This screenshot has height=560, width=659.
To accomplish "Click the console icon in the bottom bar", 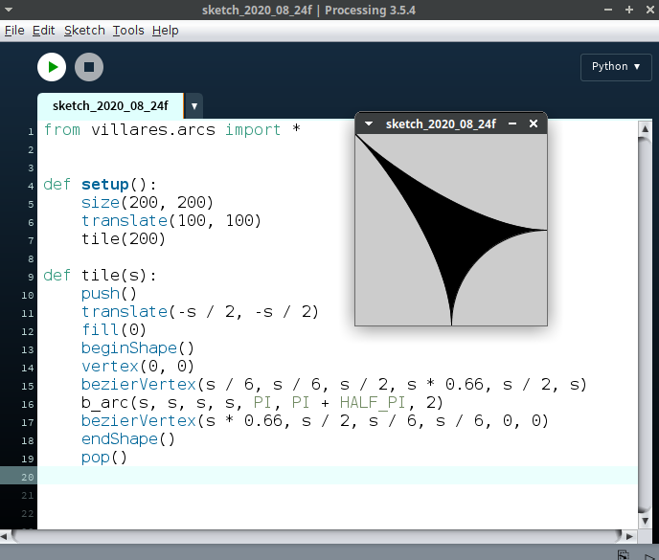I will (624, 554).
